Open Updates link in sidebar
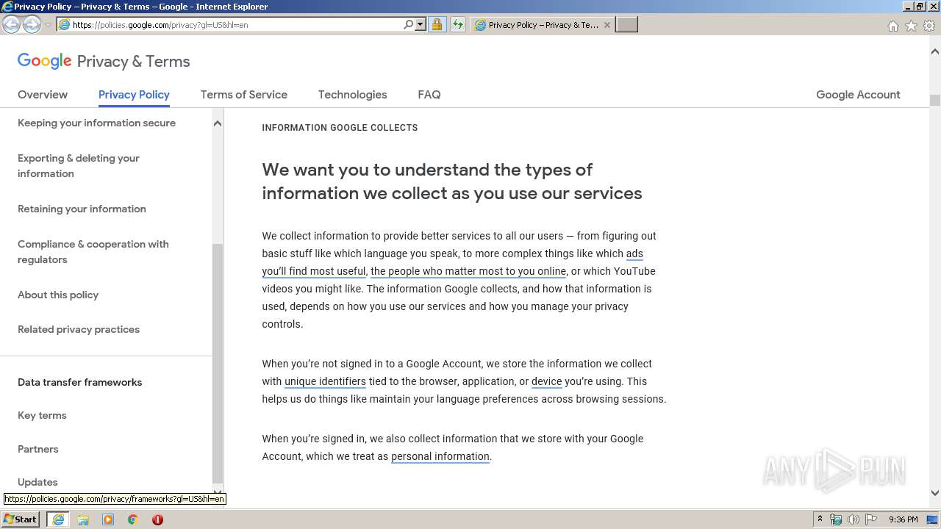 point(37,482)
